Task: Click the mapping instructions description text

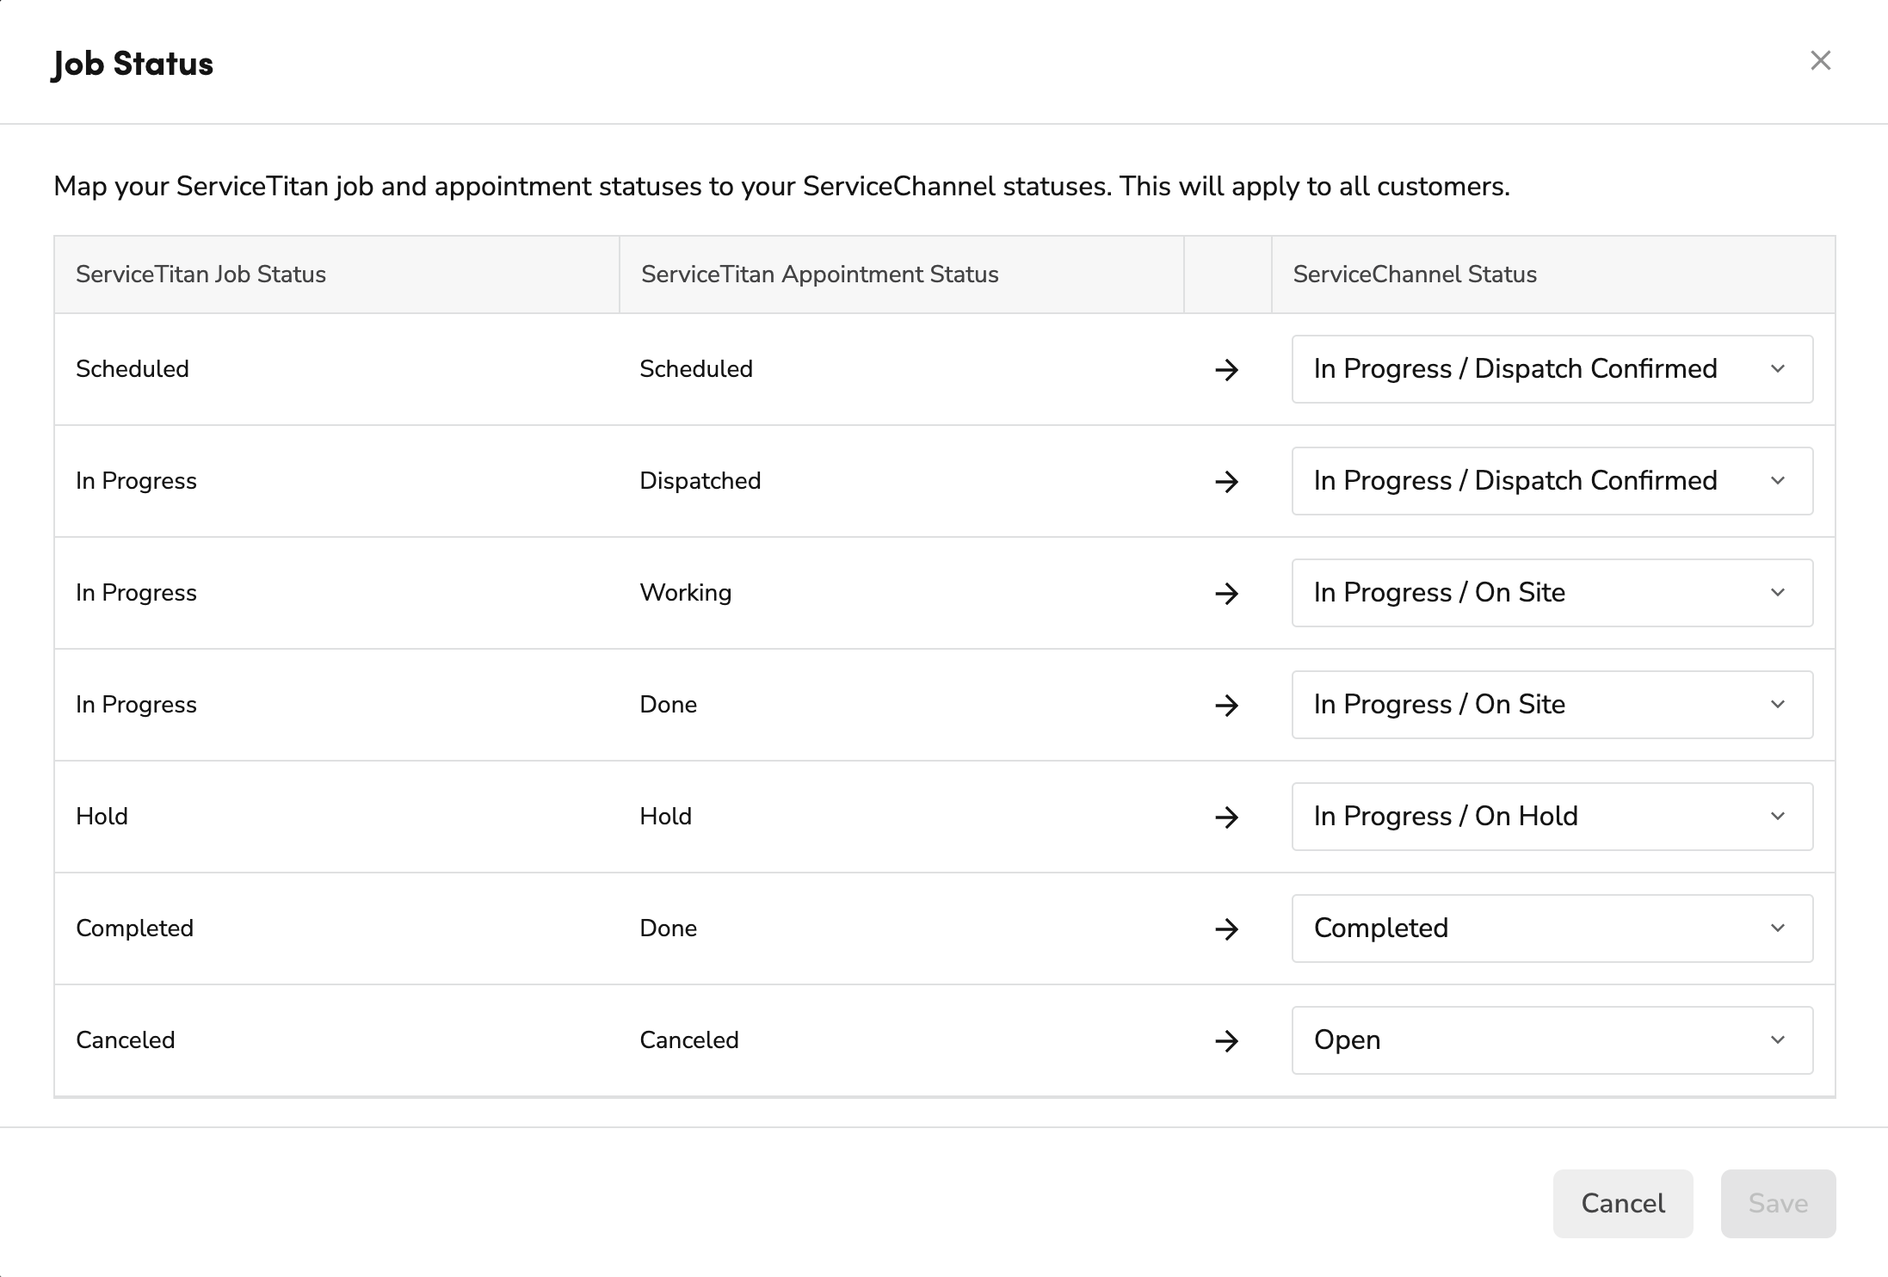Action: [x=781, y=187]
